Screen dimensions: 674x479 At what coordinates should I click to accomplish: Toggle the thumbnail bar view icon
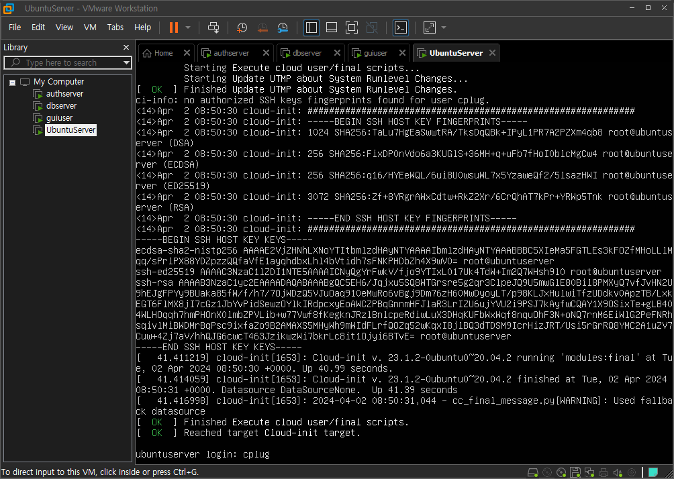332,28
